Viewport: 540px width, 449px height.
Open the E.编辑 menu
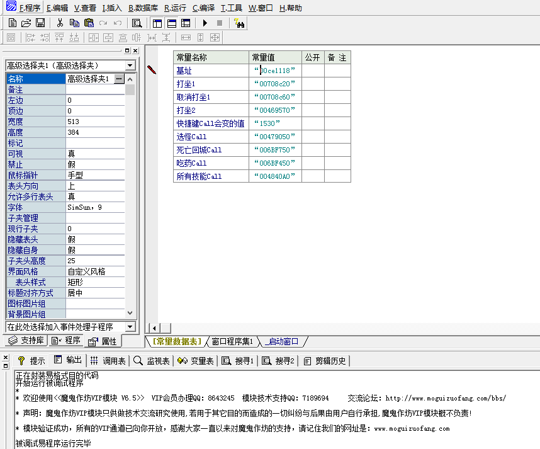click(x=57, y=8)
